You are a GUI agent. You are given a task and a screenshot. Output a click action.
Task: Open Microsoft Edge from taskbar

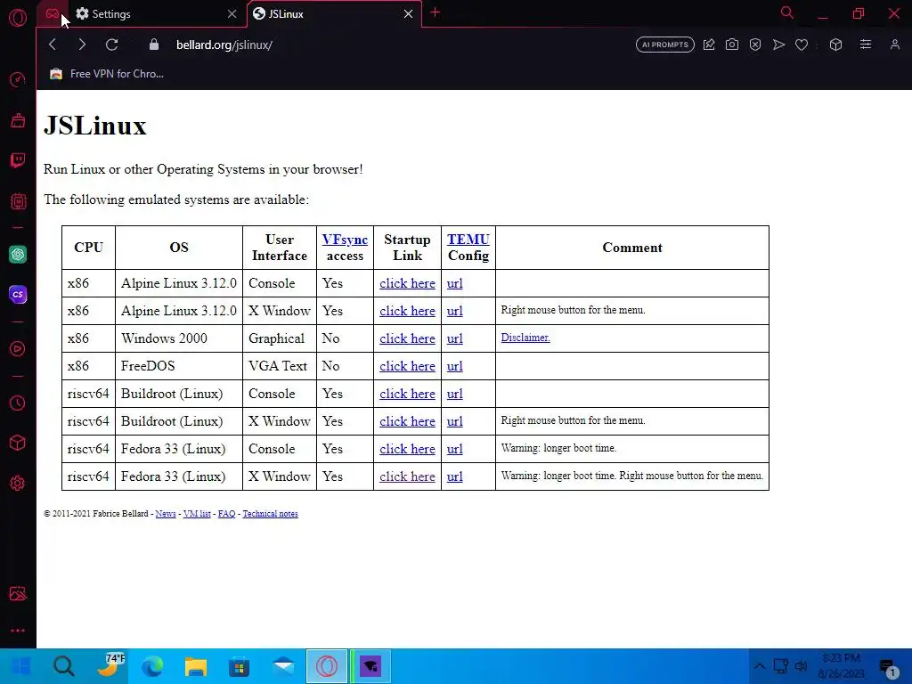pos(152,666)
